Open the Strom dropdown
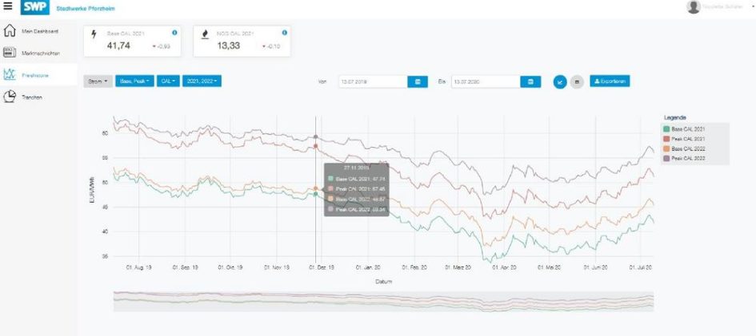Image resolution: width=756 pixels, height=336 pixels. coord(98,81)
